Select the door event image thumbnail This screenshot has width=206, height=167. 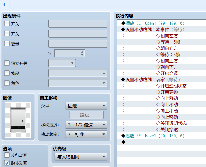tap(18, 120)
